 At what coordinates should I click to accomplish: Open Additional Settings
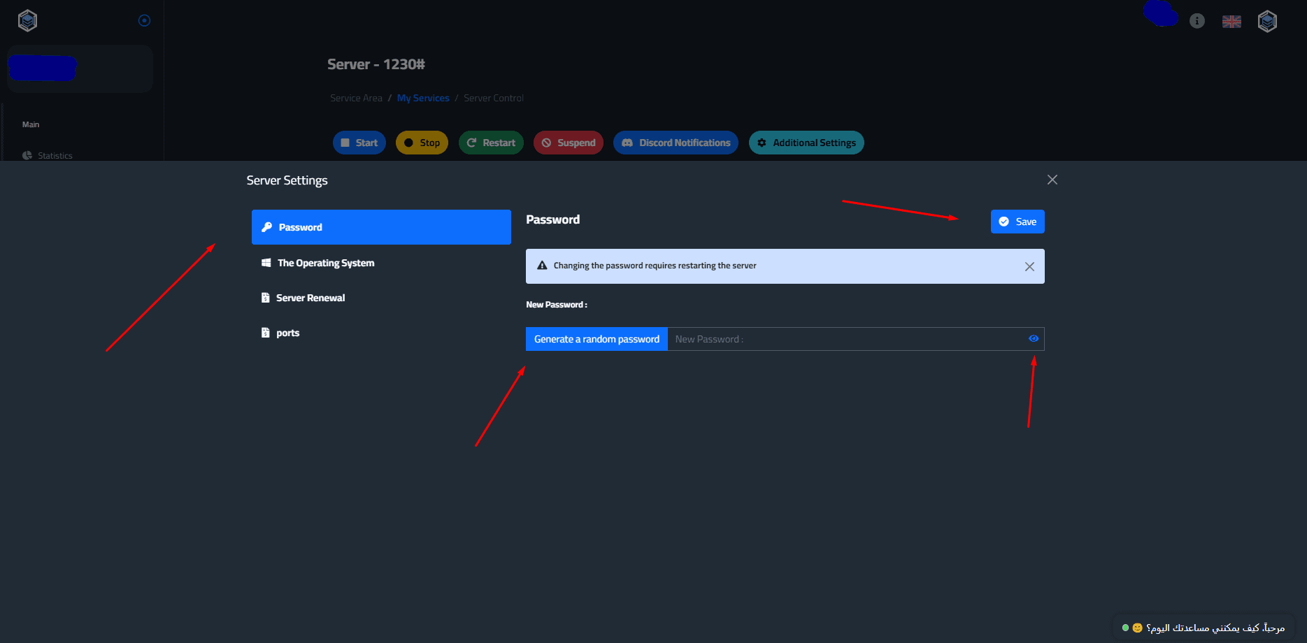806,143
